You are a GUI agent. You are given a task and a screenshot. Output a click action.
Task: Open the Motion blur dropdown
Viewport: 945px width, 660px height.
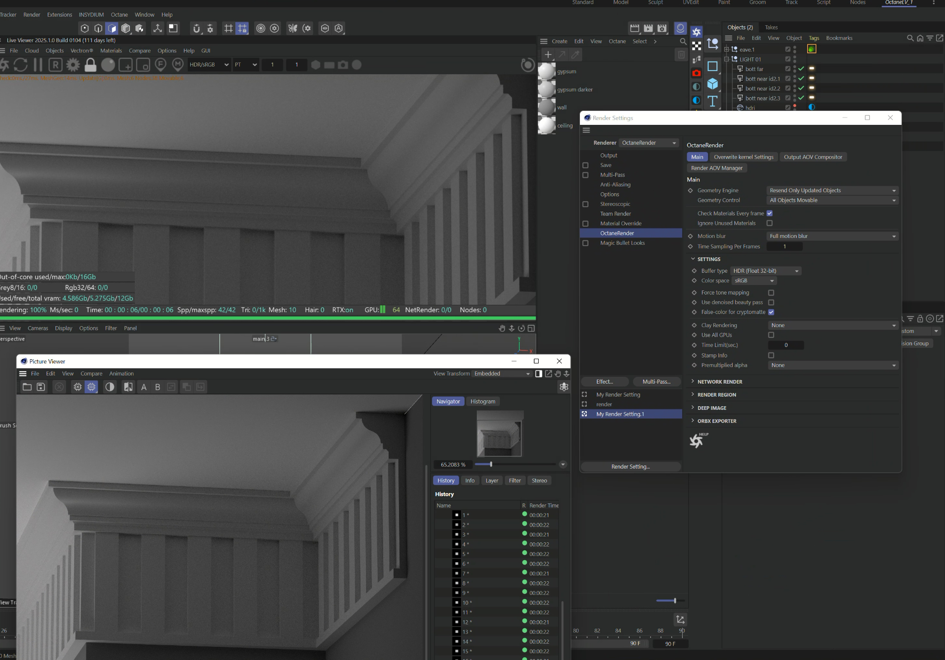[832, 236]
